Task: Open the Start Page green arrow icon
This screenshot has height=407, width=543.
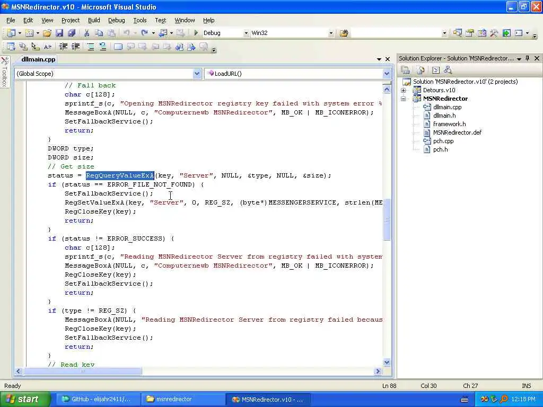Action: click(x=506, y=33)
